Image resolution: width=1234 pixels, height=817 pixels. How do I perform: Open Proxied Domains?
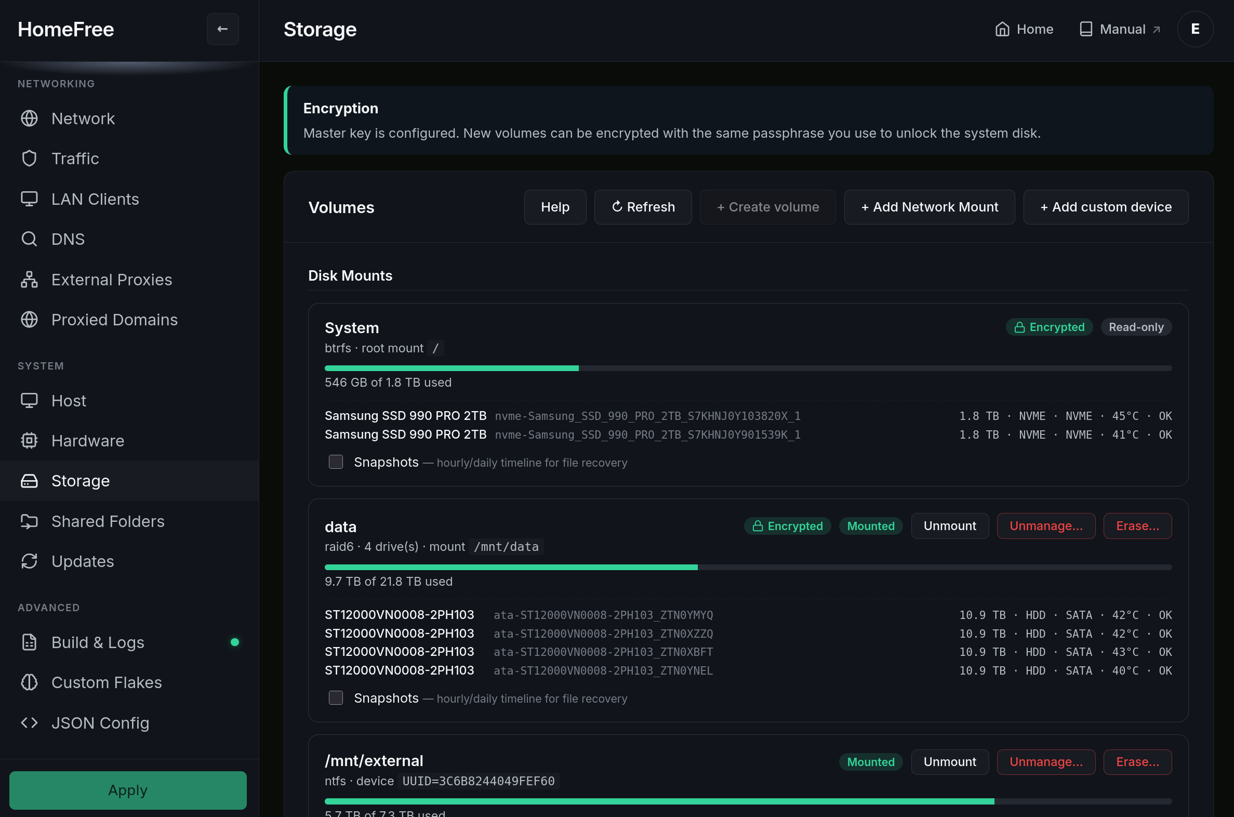(129, 320)
